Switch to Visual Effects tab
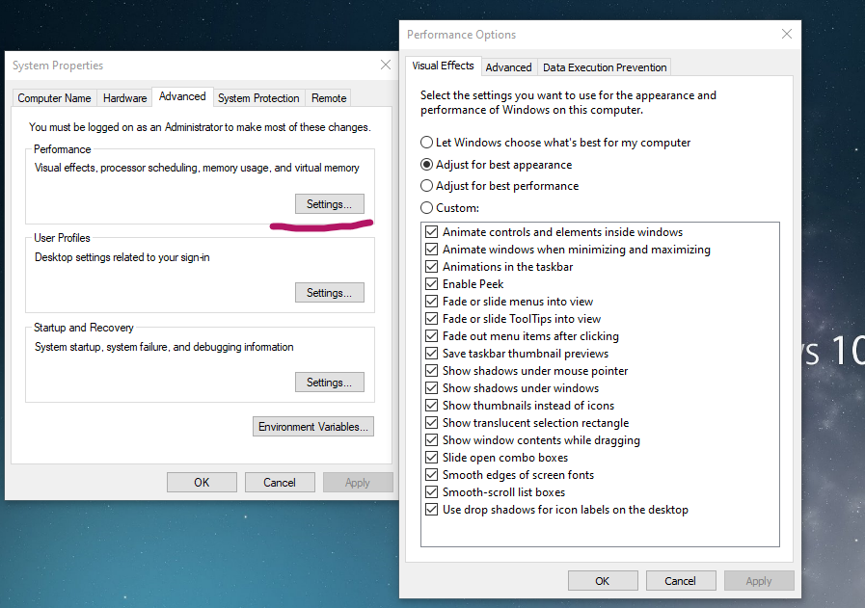 coord(443,66)
